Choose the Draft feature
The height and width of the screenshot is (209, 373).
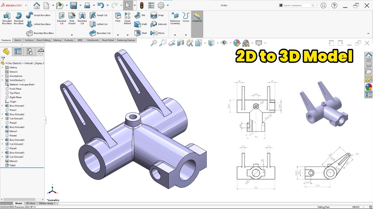tap(141, 24)
